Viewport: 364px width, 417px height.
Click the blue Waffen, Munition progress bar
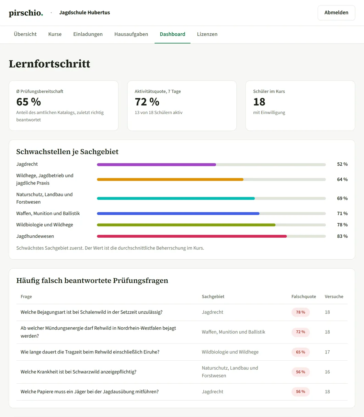pyautogui.click(x=211, y=213)
